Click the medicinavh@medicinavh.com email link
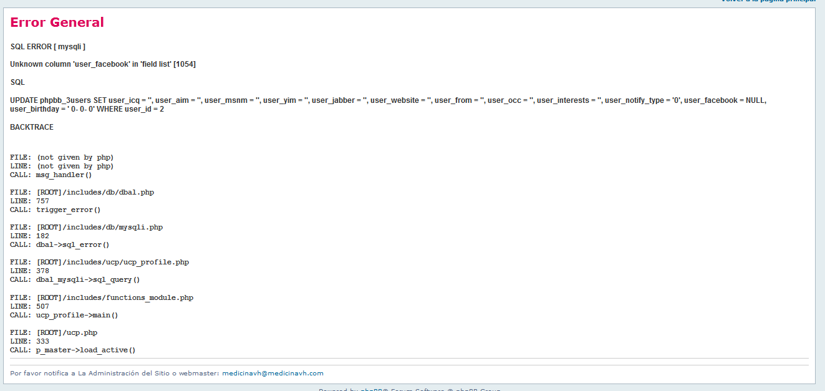The image size is (825, 391). click(273, 374)
